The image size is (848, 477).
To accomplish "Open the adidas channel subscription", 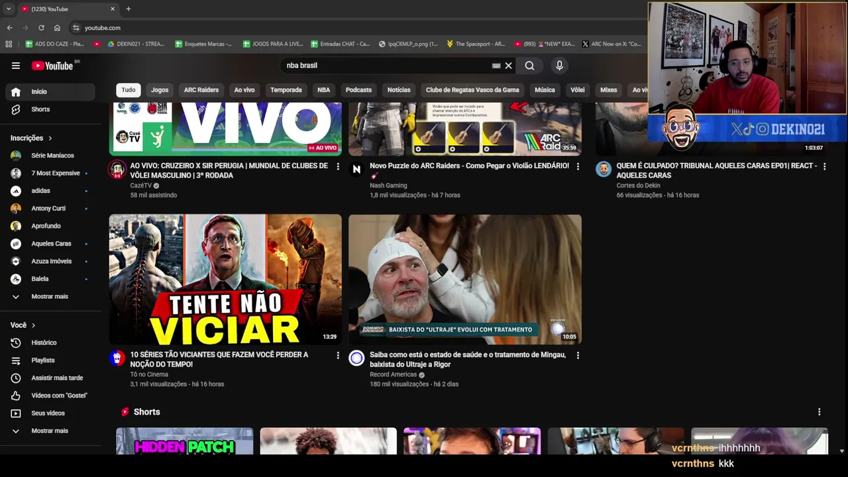I will pos(50,191).
